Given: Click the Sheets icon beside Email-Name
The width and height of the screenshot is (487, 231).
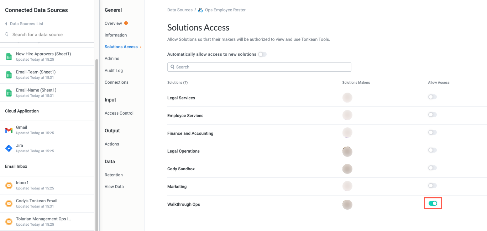Looking at the screenshot, I should tap(9, 93).
